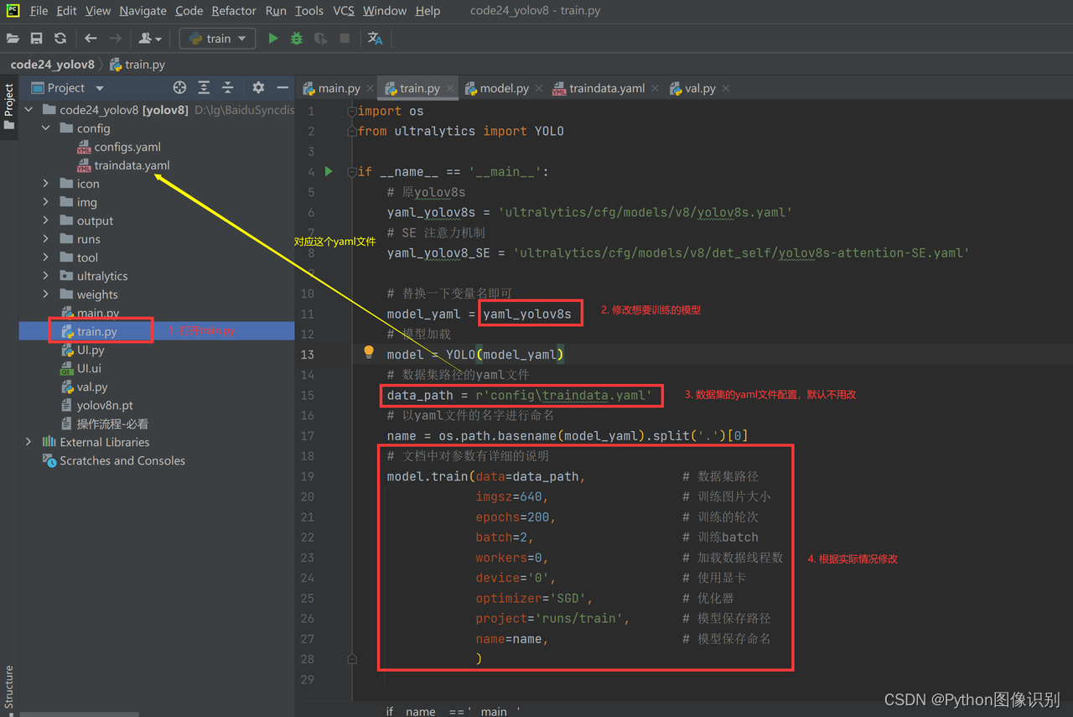Select yolov8n.pt in project tree

(x=105, y=405)
